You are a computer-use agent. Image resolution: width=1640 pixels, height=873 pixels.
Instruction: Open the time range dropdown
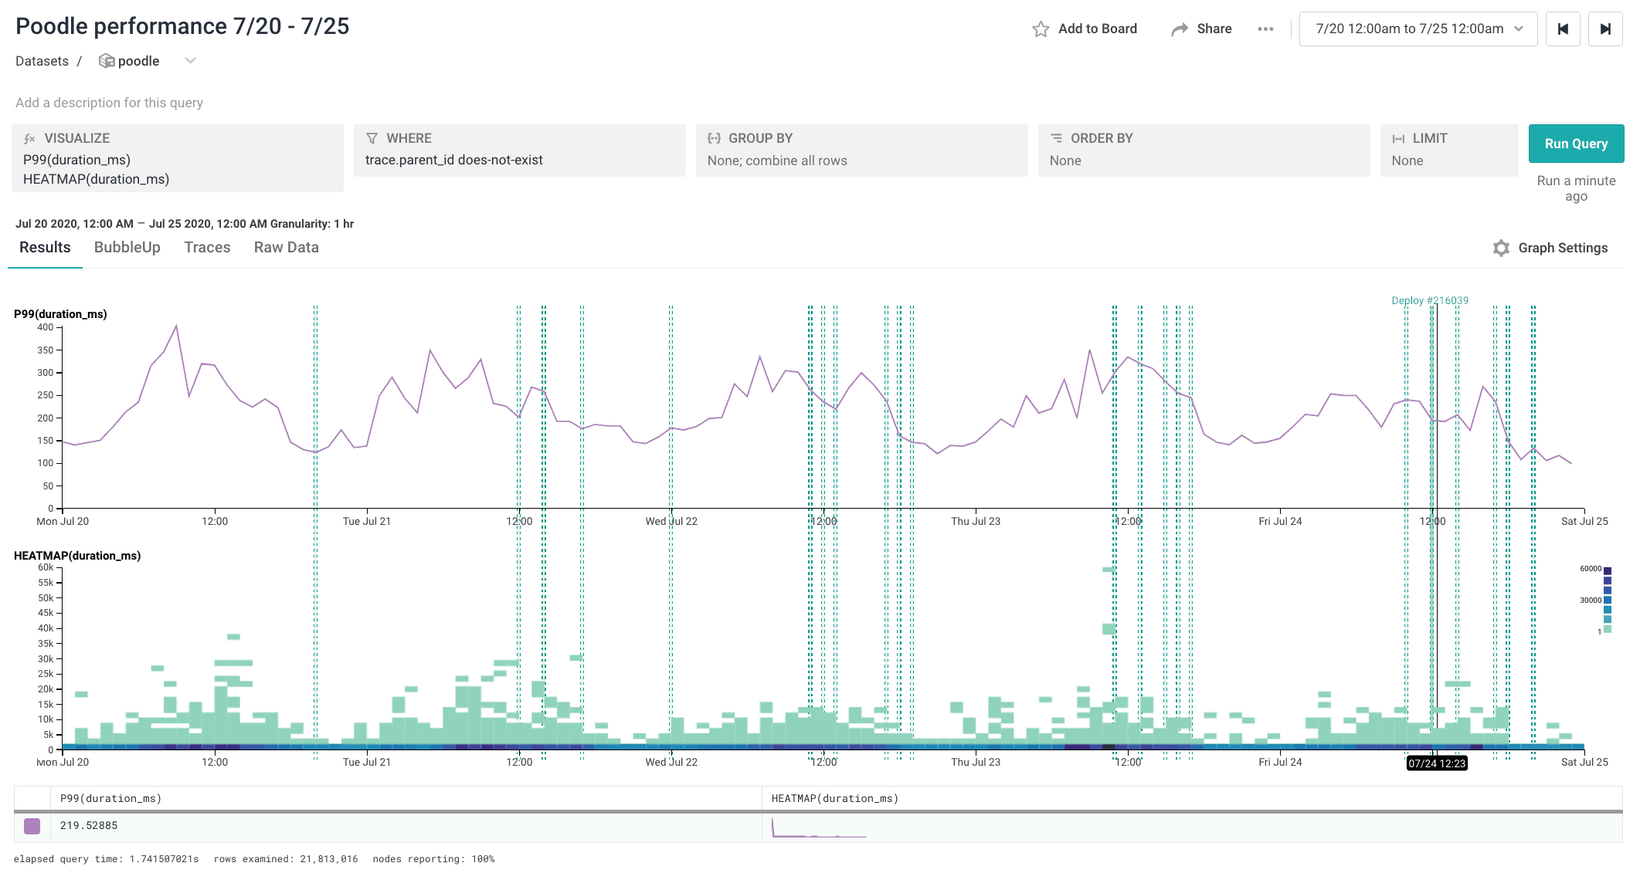coord(1418,29)
